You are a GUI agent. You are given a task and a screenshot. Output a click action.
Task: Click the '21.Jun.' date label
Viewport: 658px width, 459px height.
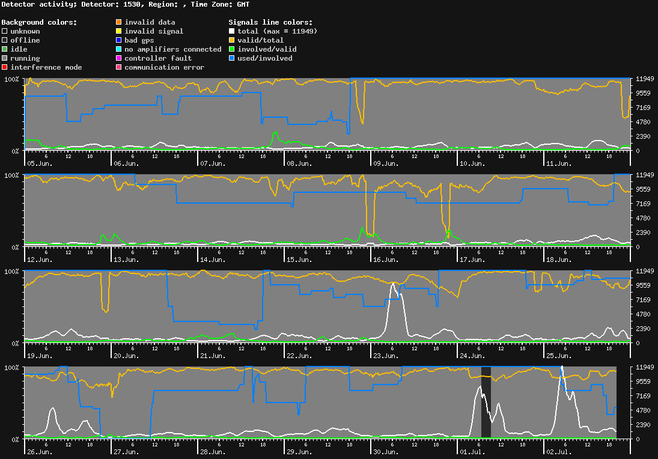click(x=213, y=356)
